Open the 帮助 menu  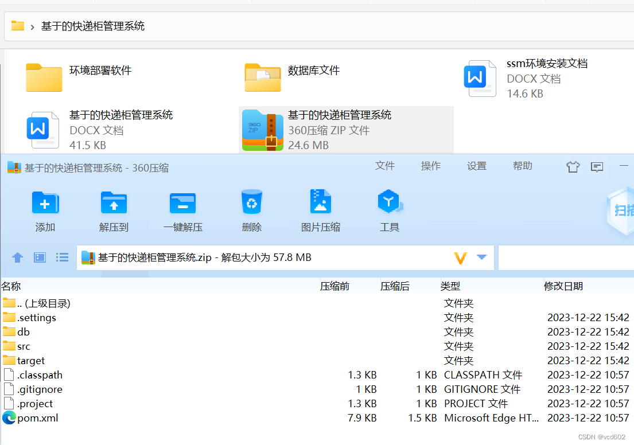point(522,166)
